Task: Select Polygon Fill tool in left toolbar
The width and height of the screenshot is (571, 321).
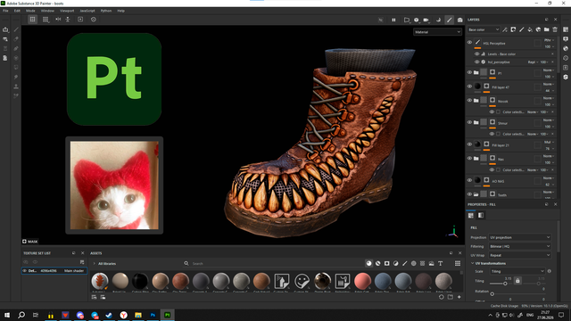Action: coord(16,58)
